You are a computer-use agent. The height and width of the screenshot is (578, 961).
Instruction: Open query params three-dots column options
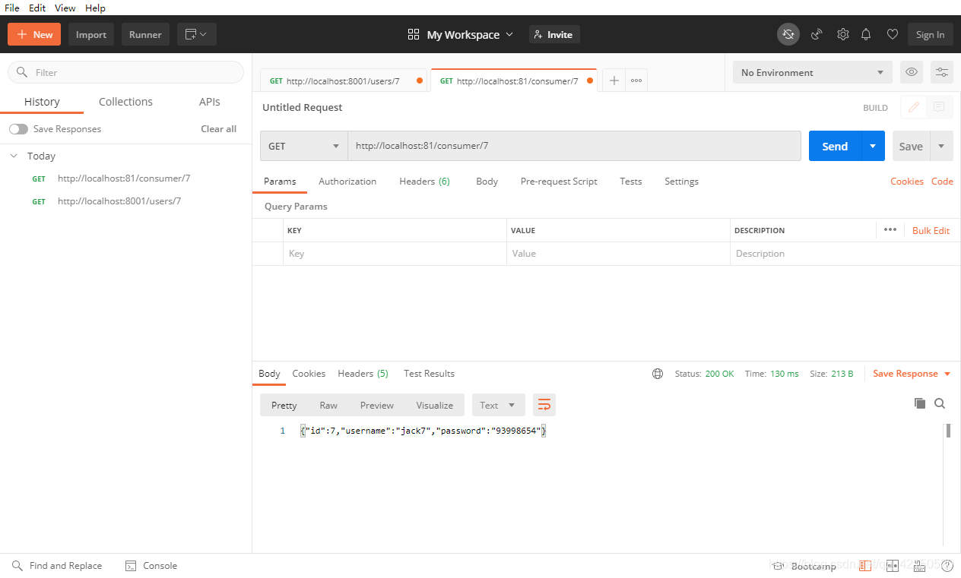(x=890, y=229)
